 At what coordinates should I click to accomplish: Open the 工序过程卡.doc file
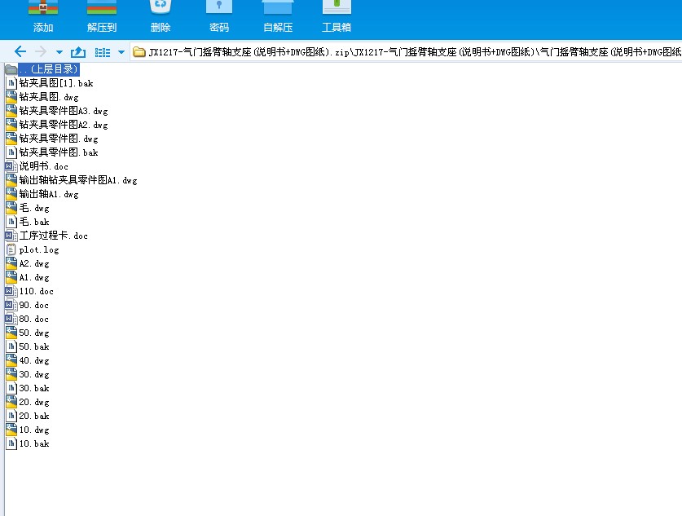pos(49,236)
